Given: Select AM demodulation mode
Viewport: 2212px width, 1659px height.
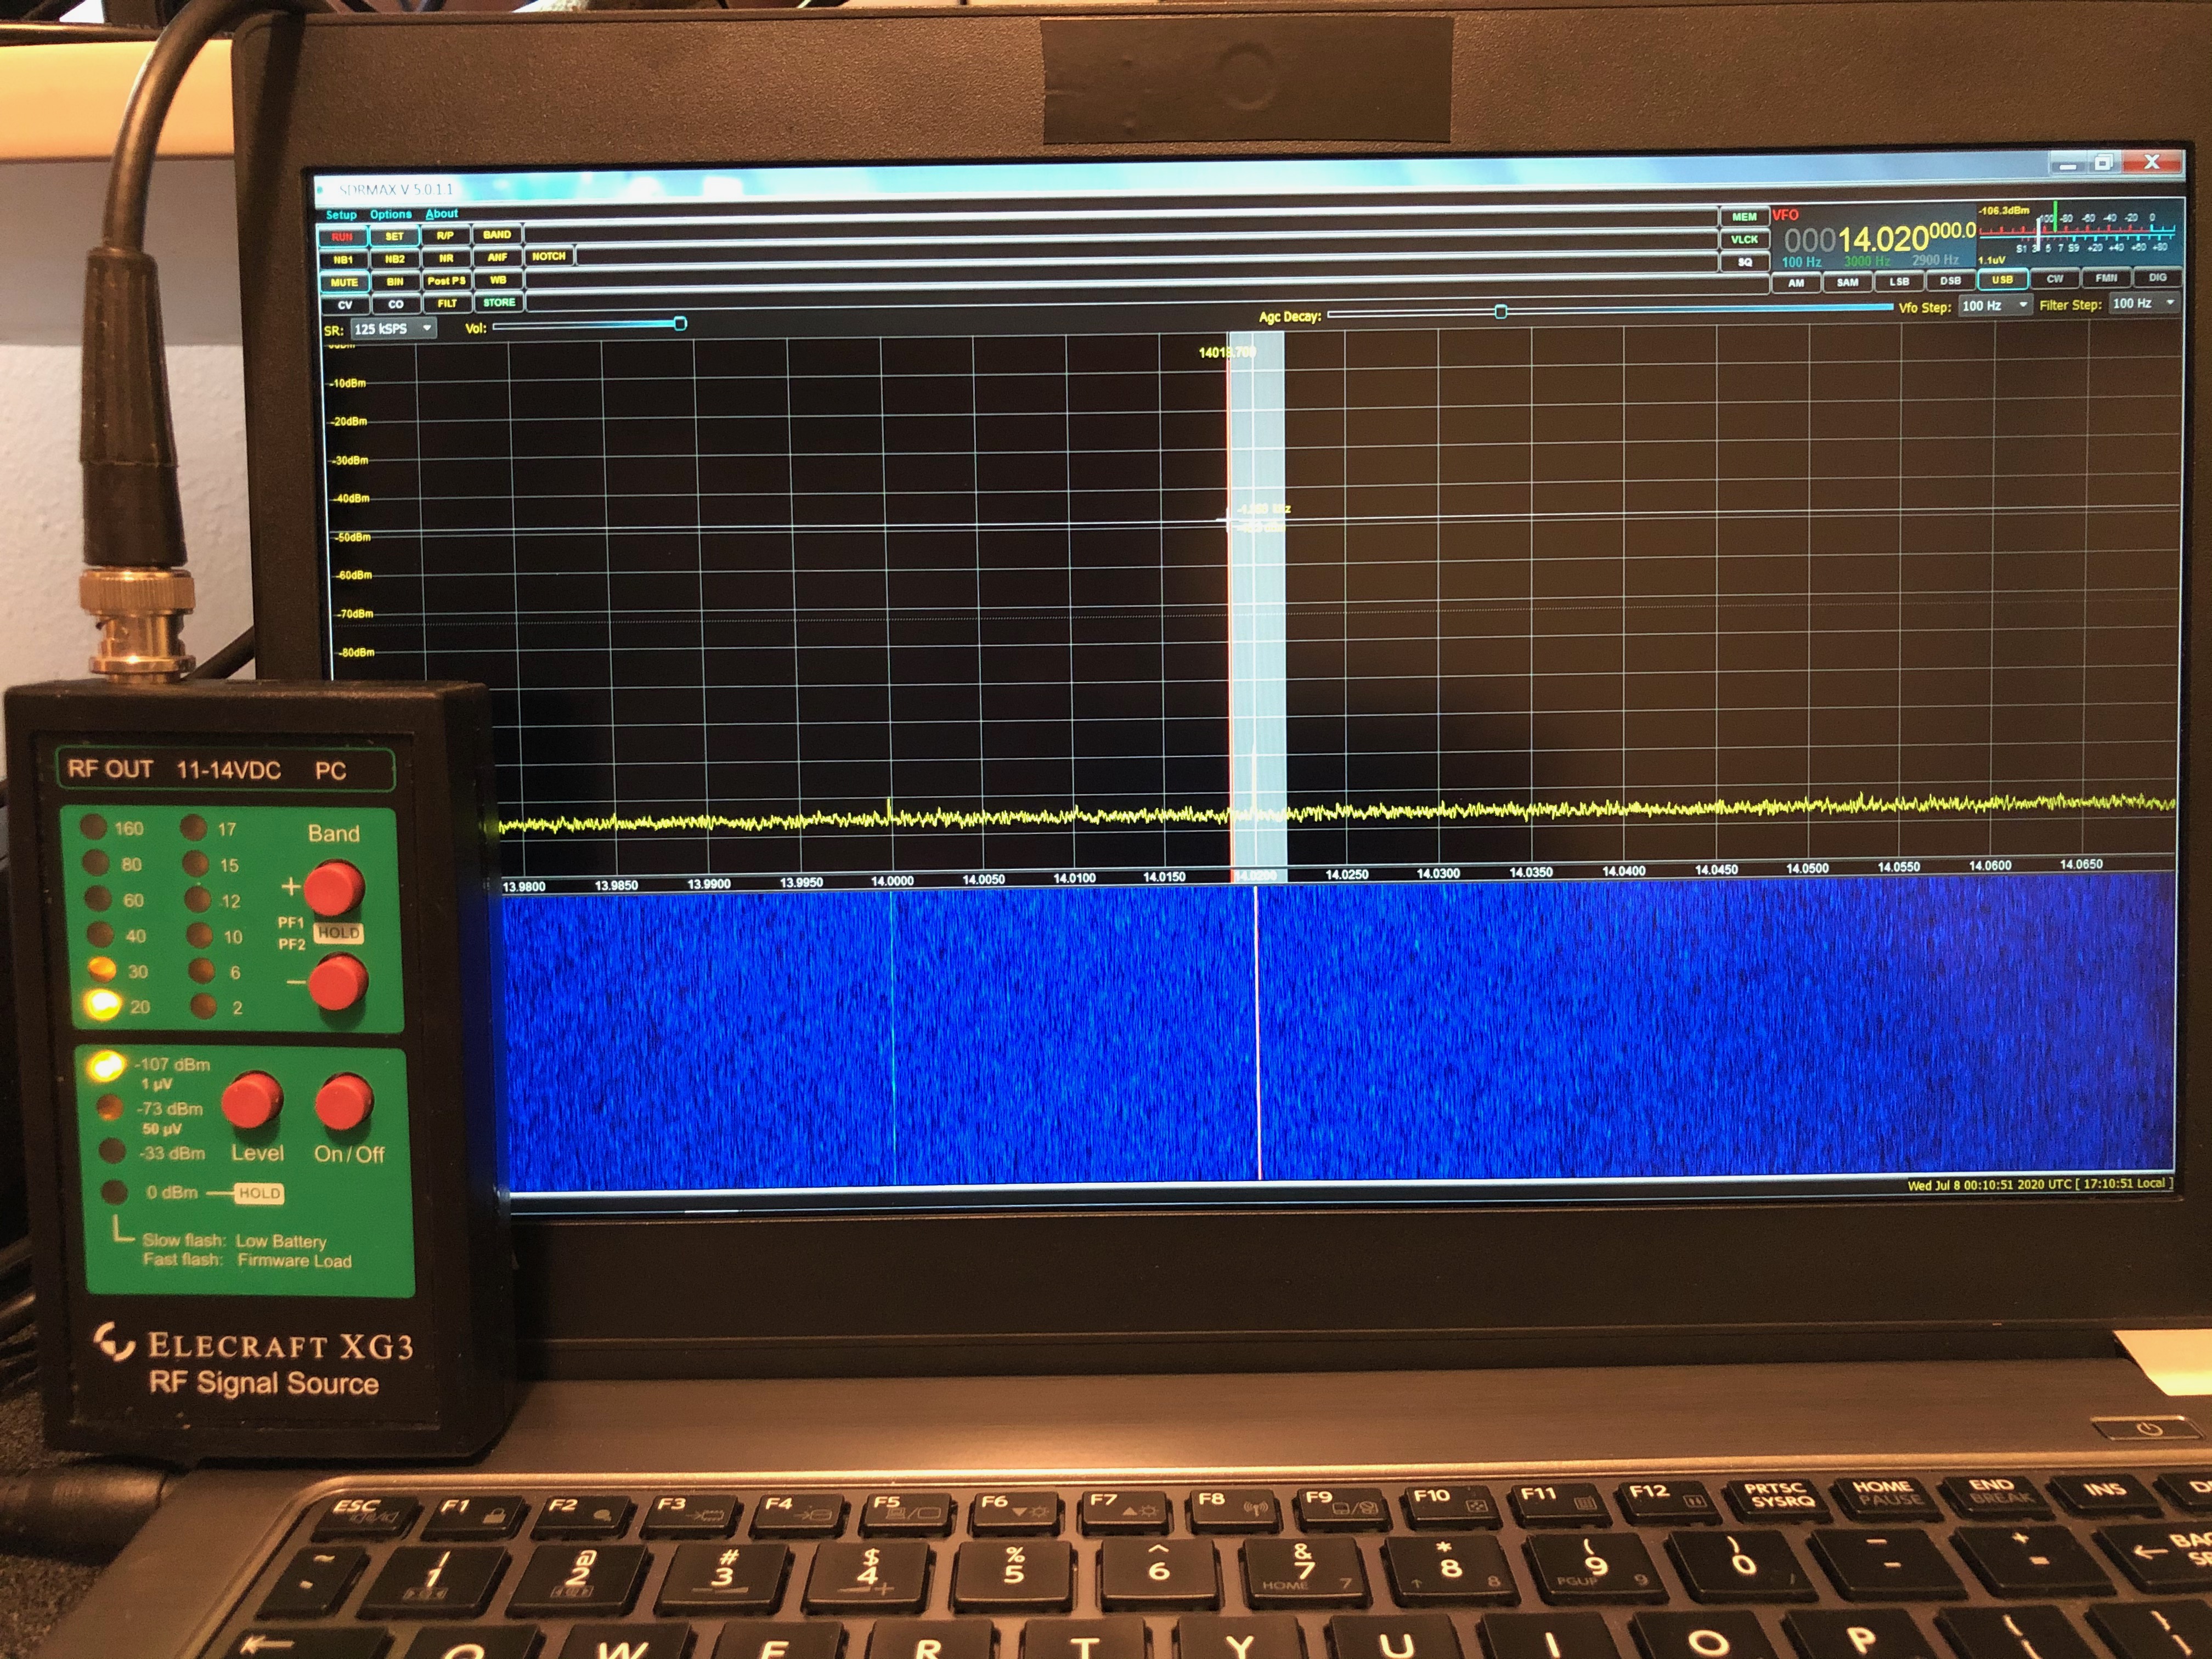Looking at the screenshot, I should coord(1796,283).
